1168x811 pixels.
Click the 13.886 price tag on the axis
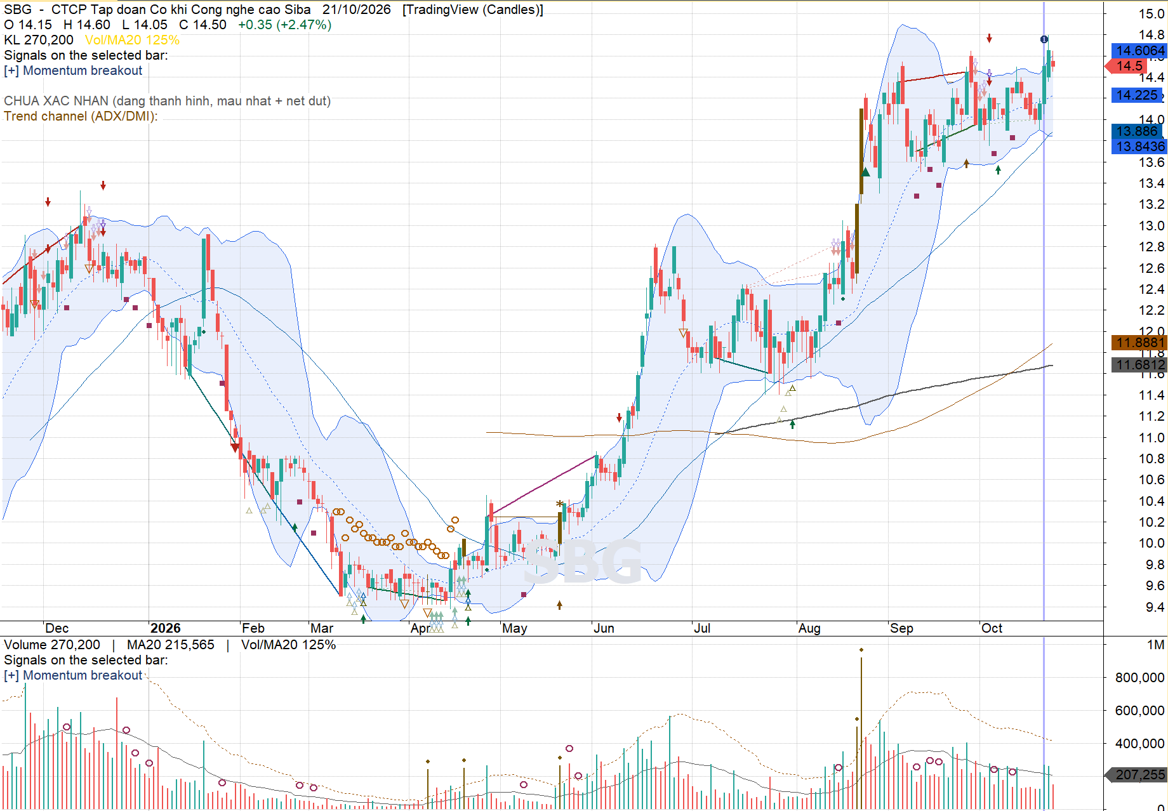(1138, 131)
